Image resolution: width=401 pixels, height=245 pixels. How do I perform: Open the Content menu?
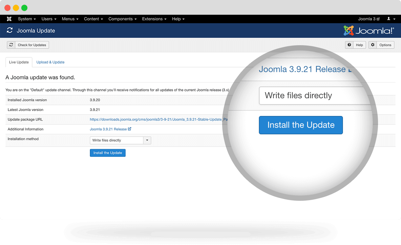tap(94, 19)
